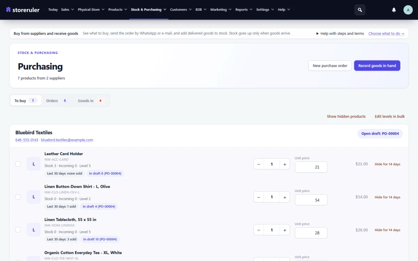
Task: Follow the Choose what to do link
Action: point(386,33)
